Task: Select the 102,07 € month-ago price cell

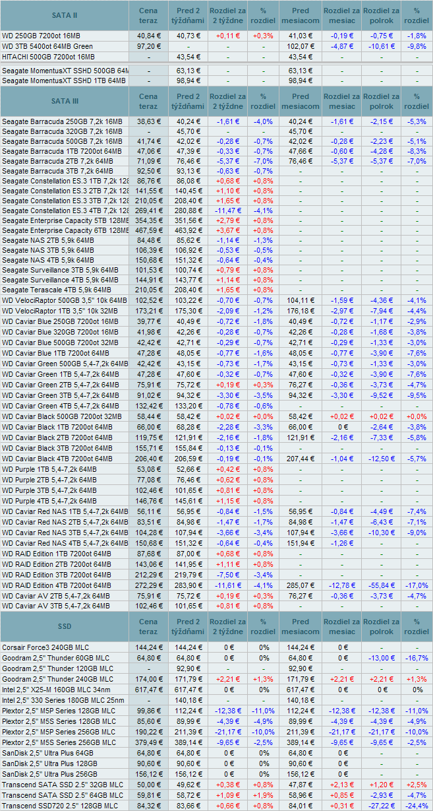Action: point(301,46)
